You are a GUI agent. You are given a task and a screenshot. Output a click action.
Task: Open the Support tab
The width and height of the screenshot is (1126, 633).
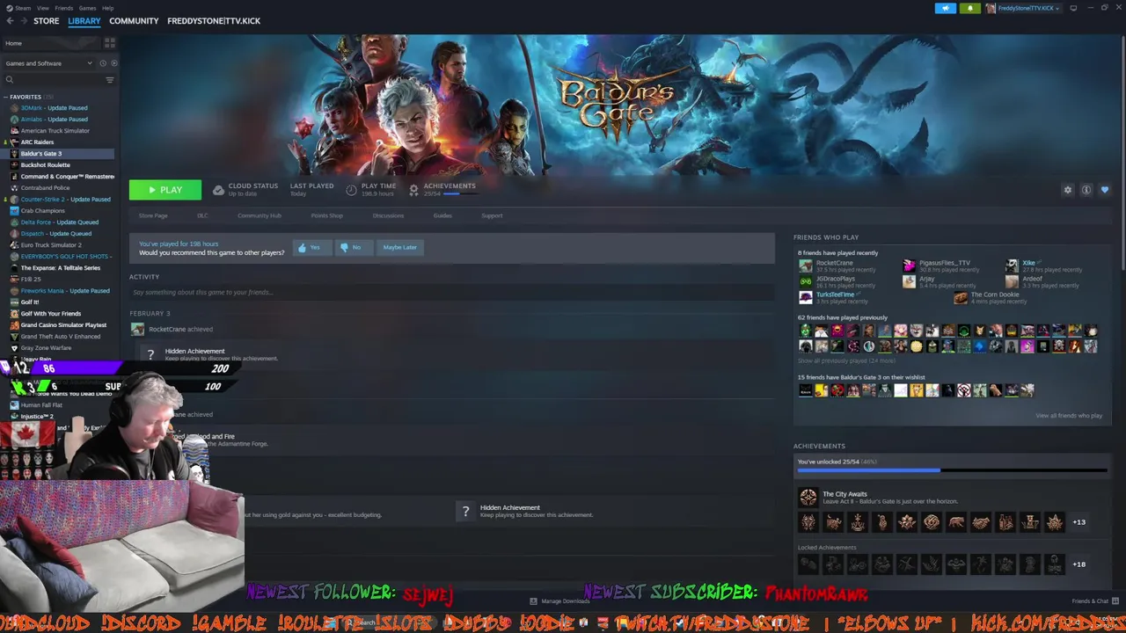pos(492,215)
